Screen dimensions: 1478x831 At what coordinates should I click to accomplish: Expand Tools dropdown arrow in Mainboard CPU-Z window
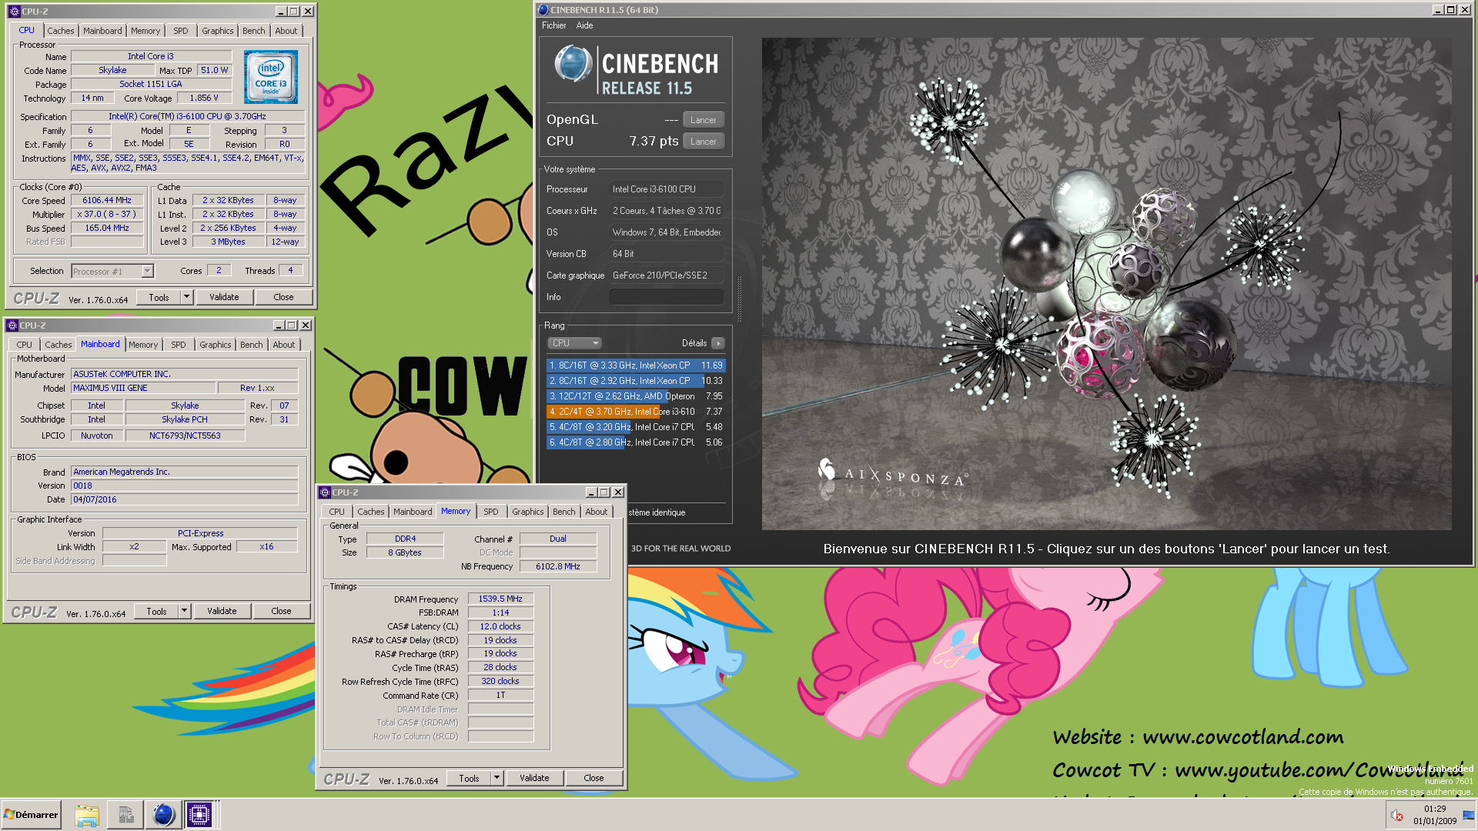tap(185, 611)
